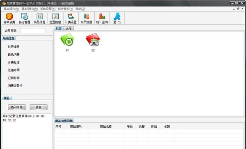Click the 退出 exit icon
The height and width of the screenshot is (149, 246).
pos(117,18)
